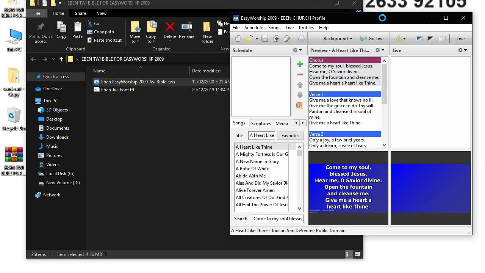Switch to the Scriptures tab
485x273 pixels.
pos(261,124)
